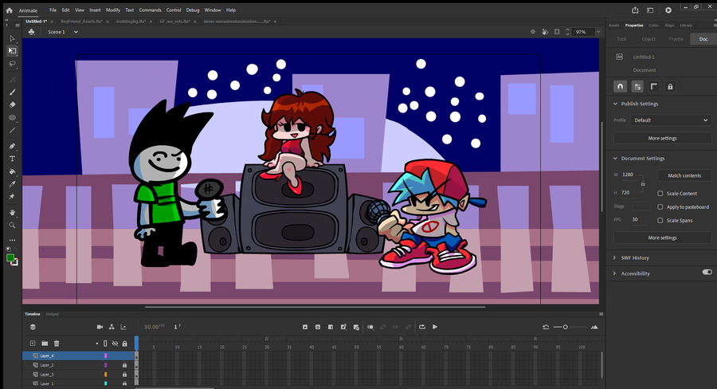Screen dimensions: 717x389
Task: Click the delete layer trash icon
Action: tap(57, 344)
